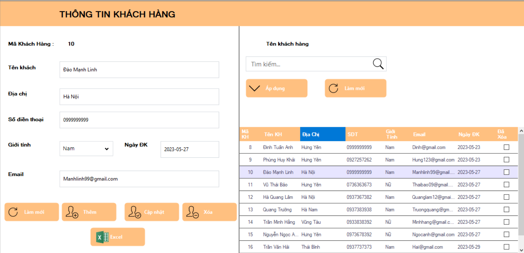Select the Trần Minh Hằng name cell
Viewport: 524px width, 253px height.
tap(279, 222)
